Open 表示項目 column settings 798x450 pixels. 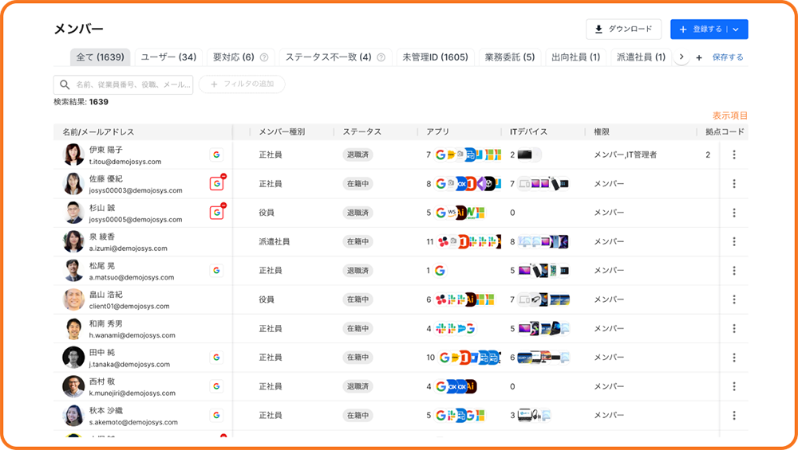(x=730, y=115)
